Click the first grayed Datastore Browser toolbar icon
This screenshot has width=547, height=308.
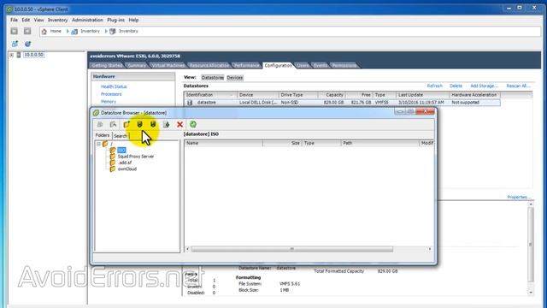(100, 124)
